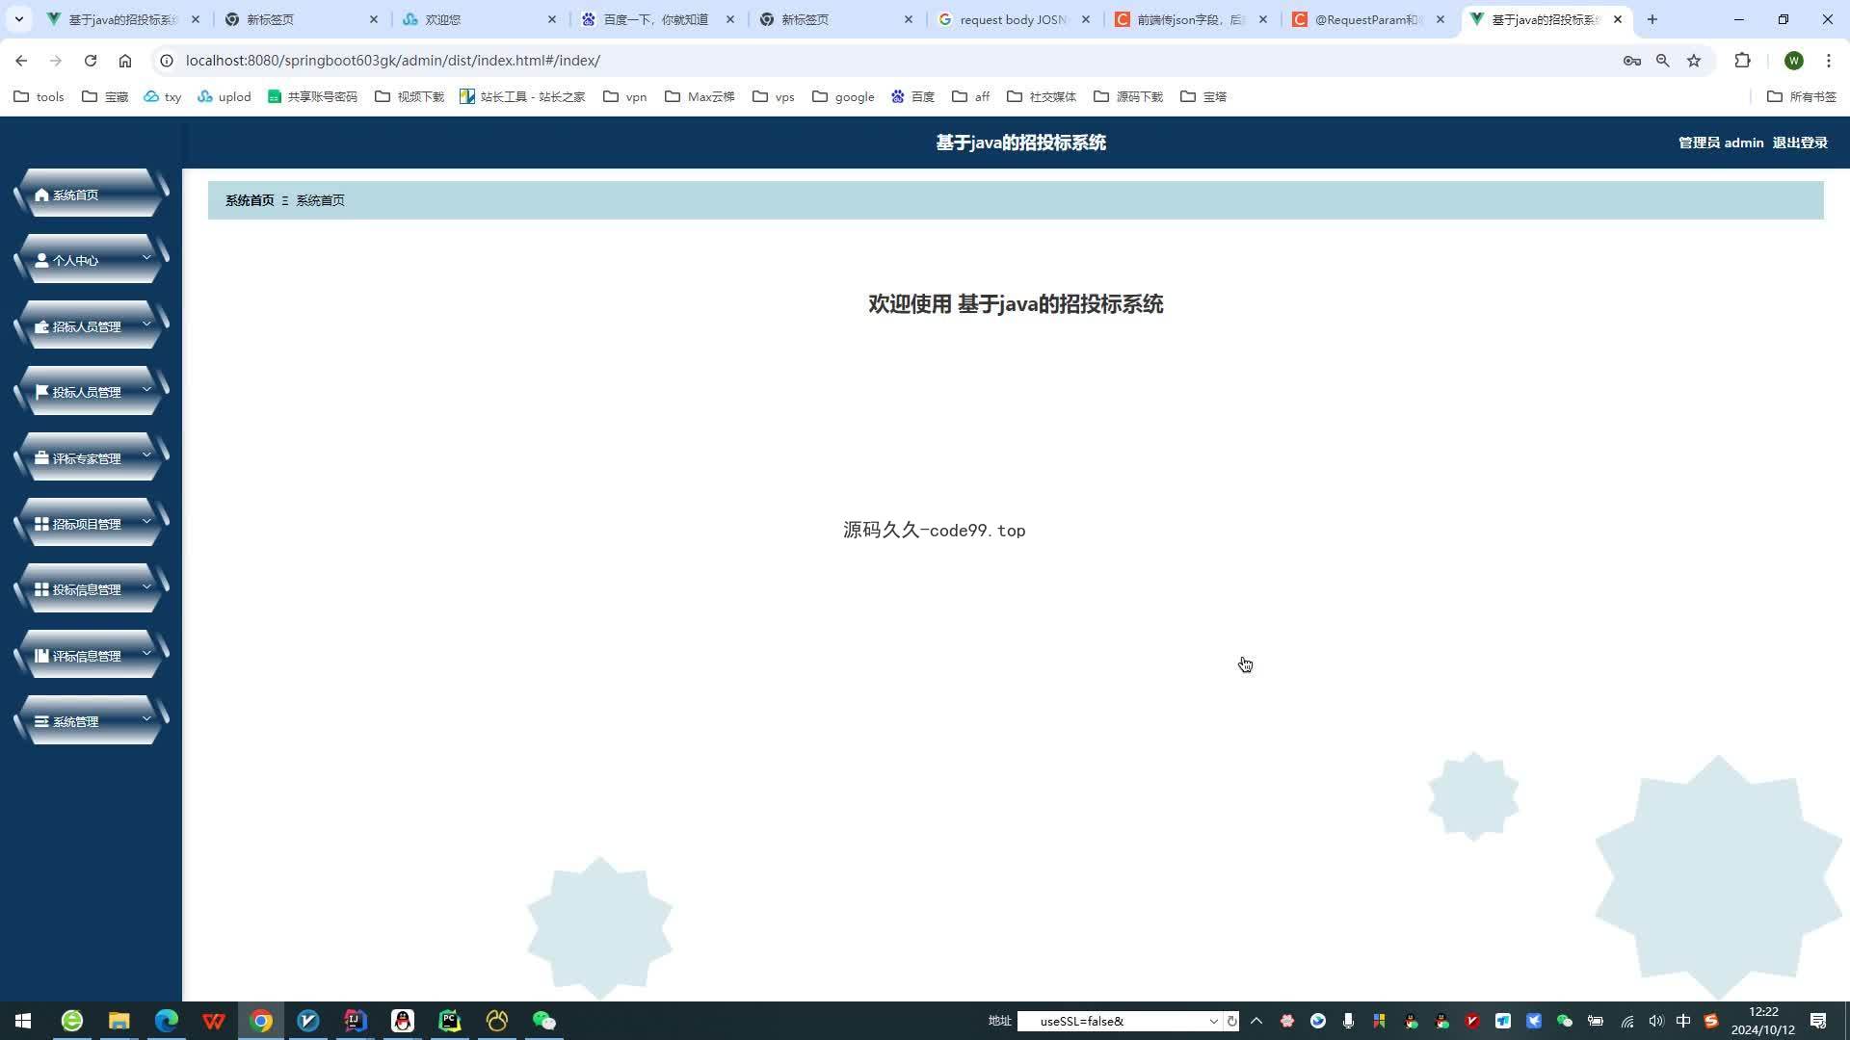Open the google bookmark folder
This screenshot has width=1850, height=1040.
click(843, 96)
